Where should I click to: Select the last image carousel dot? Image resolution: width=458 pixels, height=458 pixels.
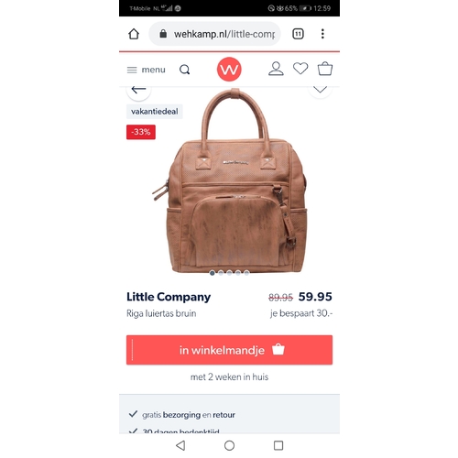[x=246, y=273]
